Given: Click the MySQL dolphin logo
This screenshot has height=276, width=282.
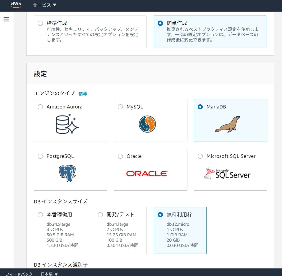Looking at the screenshot, I should 147,124.
